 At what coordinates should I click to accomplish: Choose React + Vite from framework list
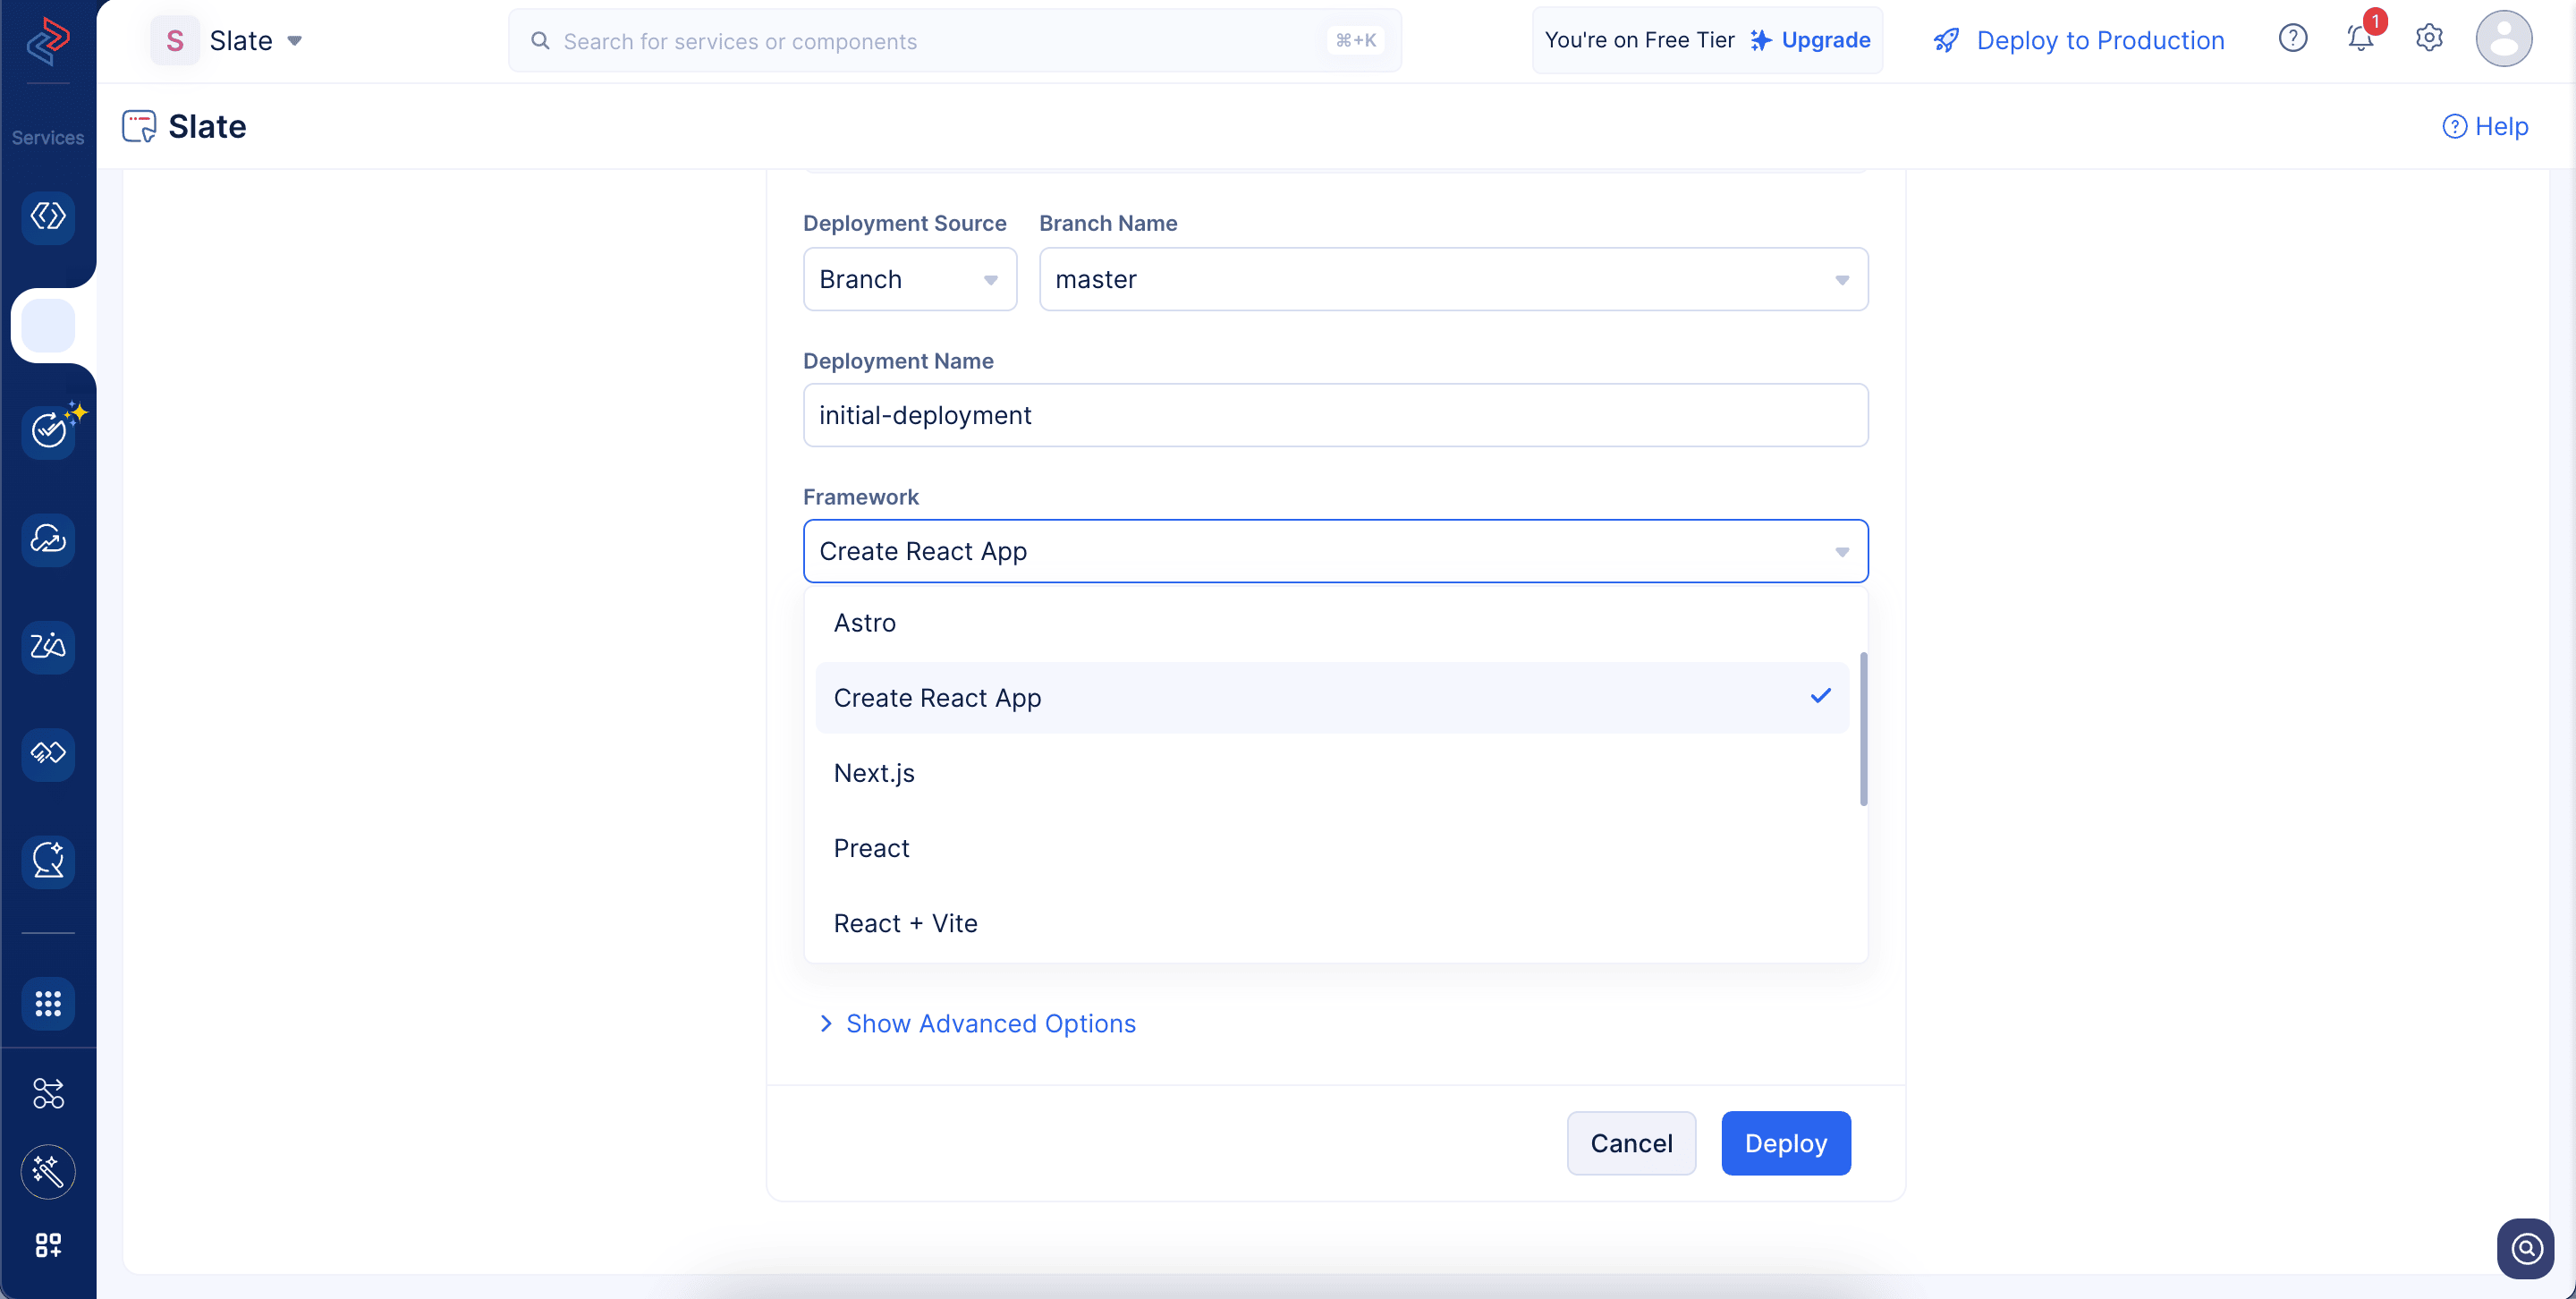pos(1331,923)
